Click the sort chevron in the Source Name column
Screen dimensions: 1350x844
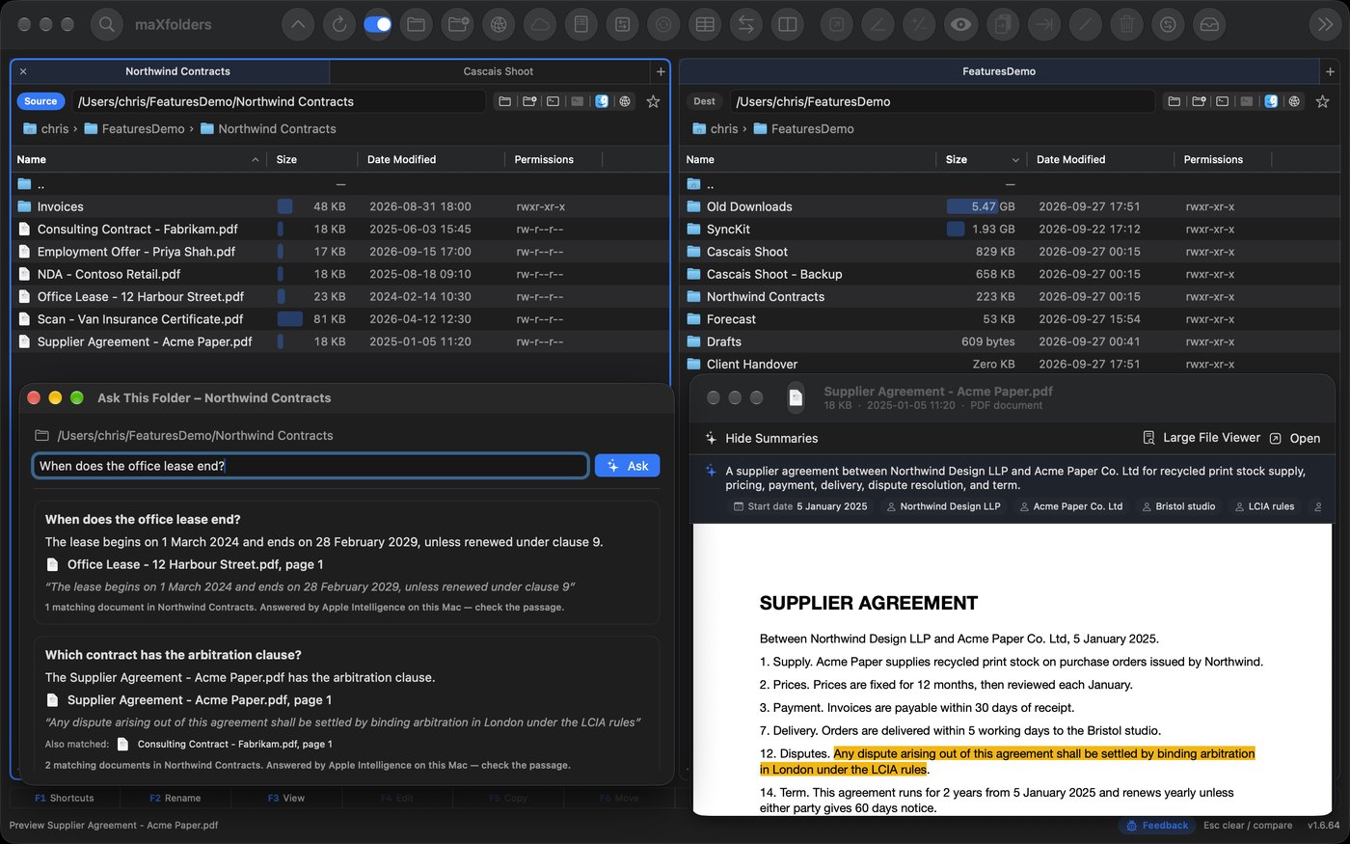click(x=255, y=160)
